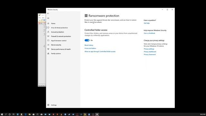The height and width of the screenshot is (116, 206).
Task: Open the Block history link
Action: coord(89,45)
